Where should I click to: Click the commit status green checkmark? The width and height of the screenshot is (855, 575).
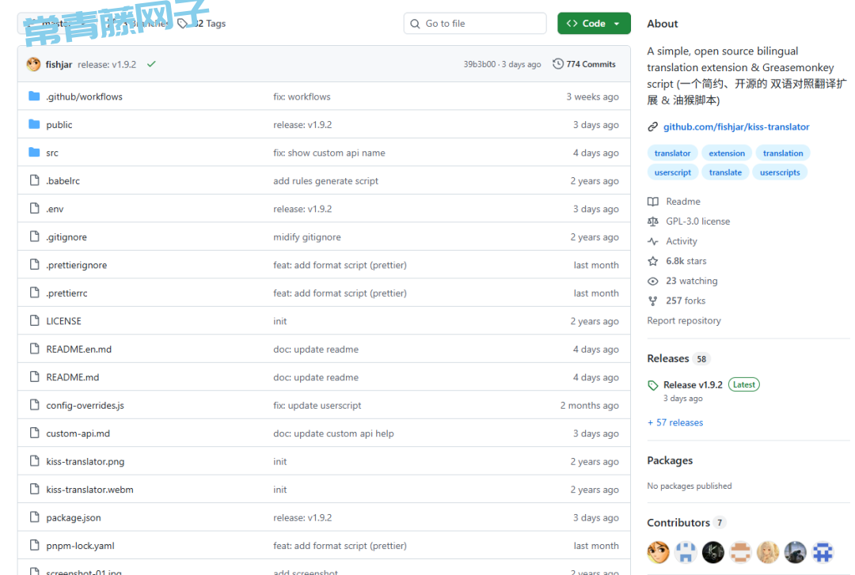click(151, 64)
